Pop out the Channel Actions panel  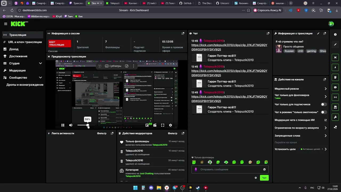324,79
